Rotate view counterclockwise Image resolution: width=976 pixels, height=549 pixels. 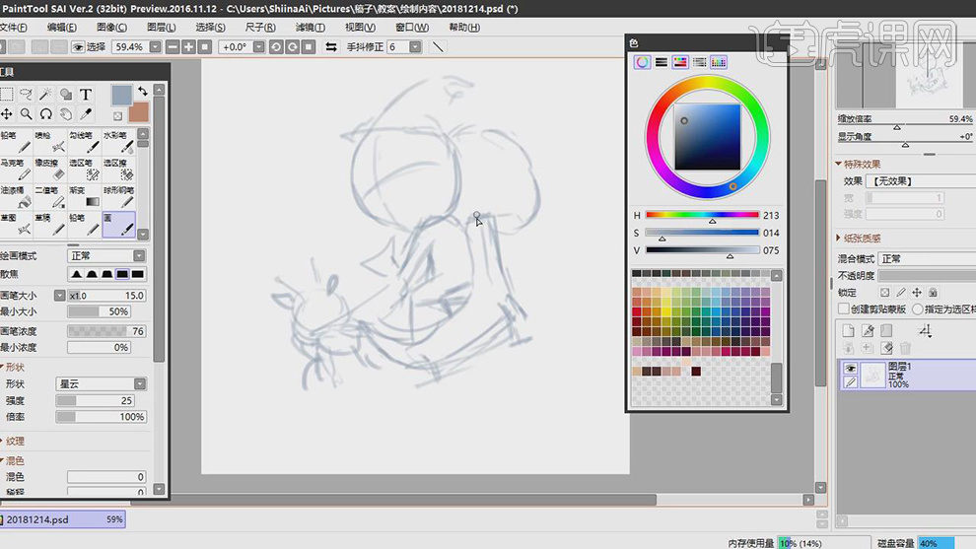276,47
